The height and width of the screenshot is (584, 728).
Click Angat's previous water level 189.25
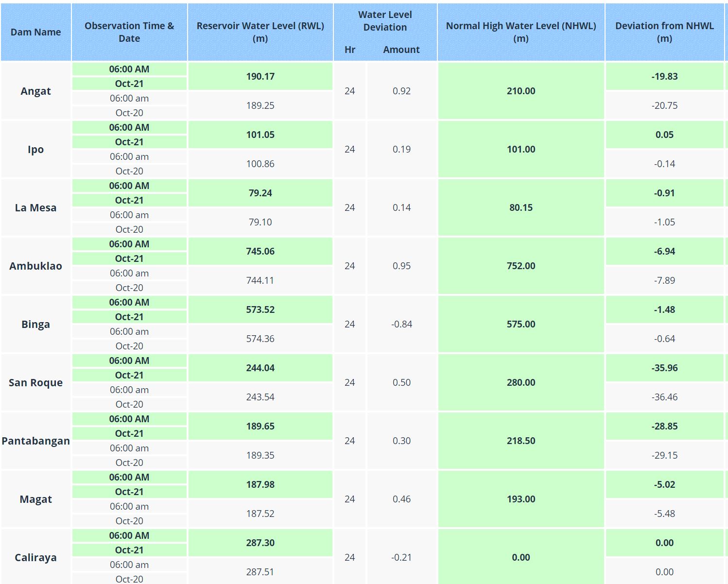click(x=260, y=105)
